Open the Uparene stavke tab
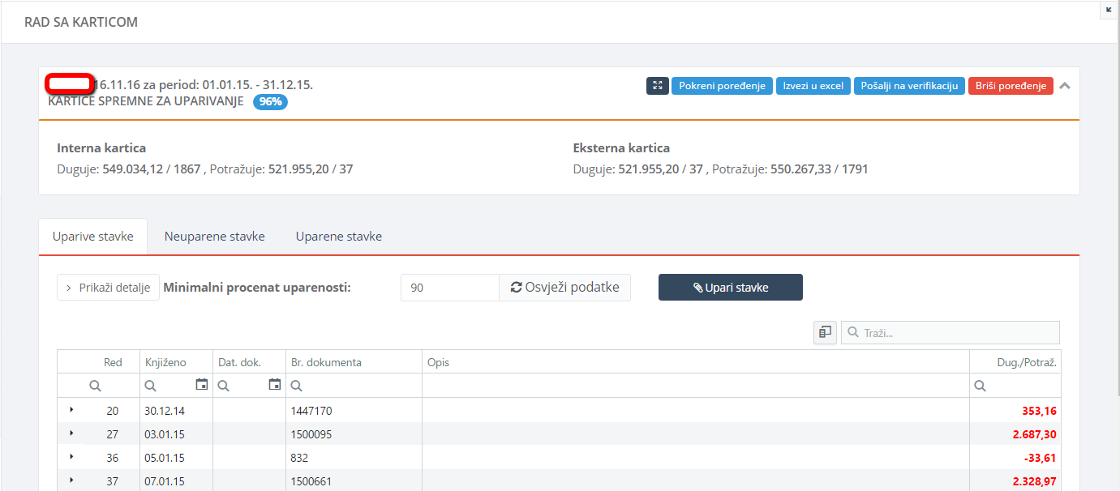The height and width of the screenshot is (491, 1120). [x=338, y=237]
